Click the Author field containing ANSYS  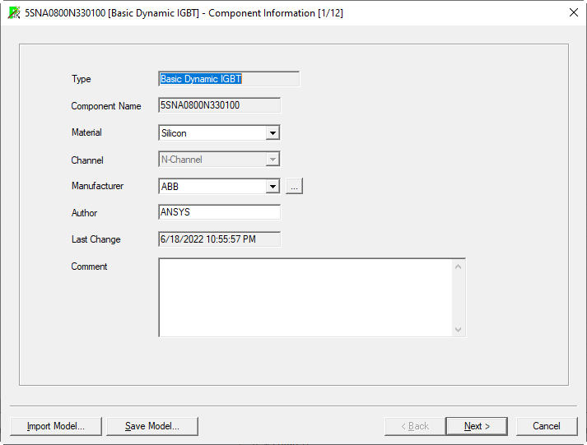(x=219, y=212)
